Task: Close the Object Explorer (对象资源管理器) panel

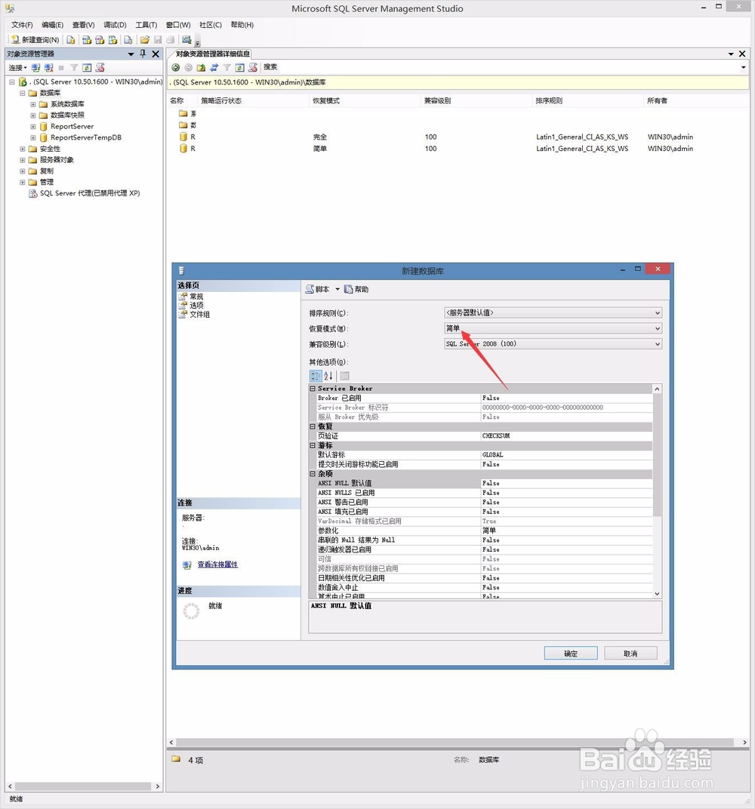Action: (156, 54)
